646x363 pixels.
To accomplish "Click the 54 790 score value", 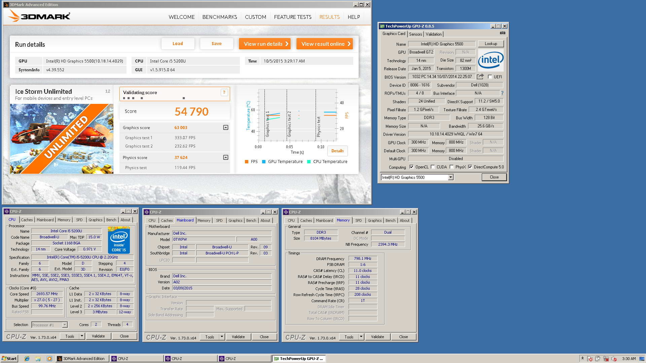I will click(191, 112).
